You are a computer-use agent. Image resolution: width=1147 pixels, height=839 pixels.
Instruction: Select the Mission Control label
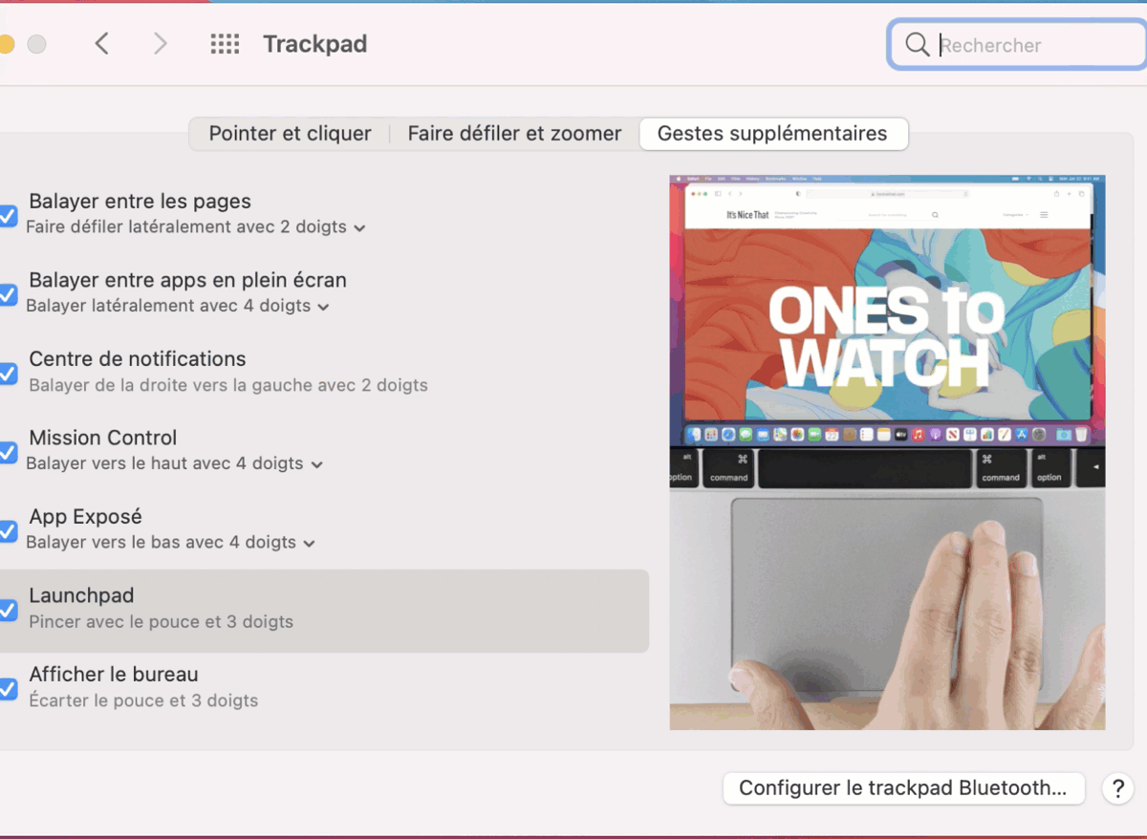pos(103,438)
